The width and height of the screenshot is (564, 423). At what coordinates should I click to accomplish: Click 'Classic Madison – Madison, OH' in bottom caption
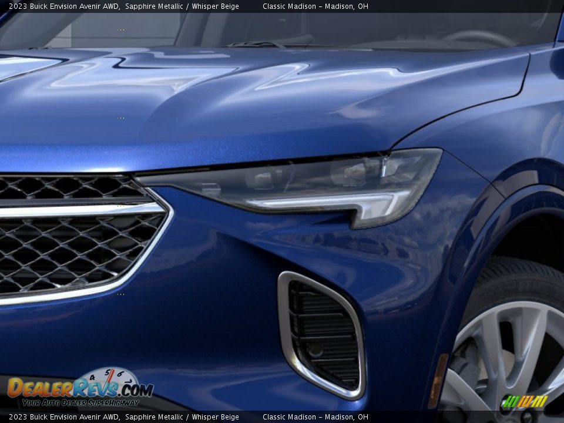(x=315, y=417)
